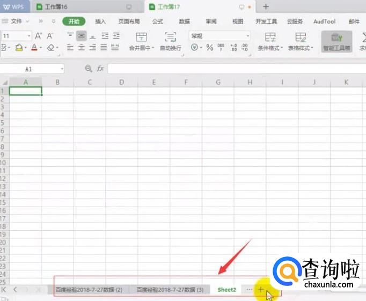Apply fill color with the paint bucket icon
The image size is (366, 301).
[19, 48]
